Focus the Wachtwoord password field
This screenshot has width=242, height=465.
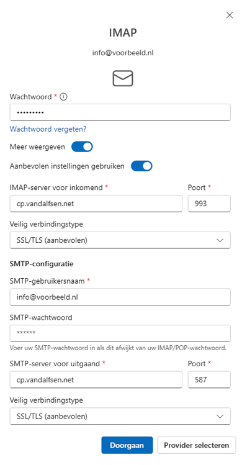point(120,112)
